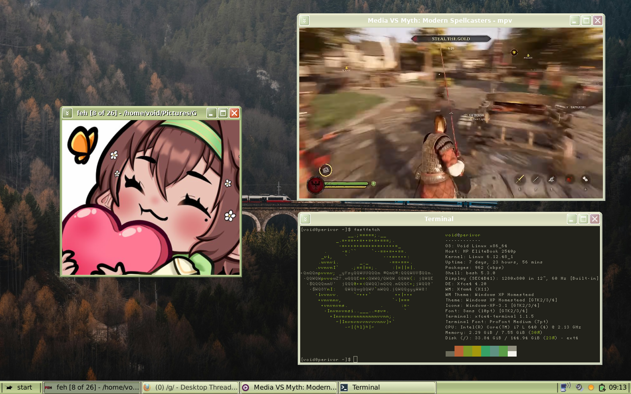Click the orange-red block in the fastfetch palette
631x394 pixels.
(x=459, y=351)
